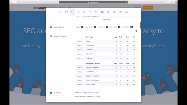Open the Social thumbs-up section icon
This screenshot has height=105, width=187.
[x=108, y=12]
